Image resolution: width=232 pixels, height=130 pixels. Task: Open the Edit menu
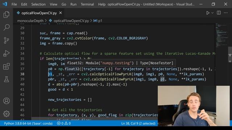coord(24,4)
